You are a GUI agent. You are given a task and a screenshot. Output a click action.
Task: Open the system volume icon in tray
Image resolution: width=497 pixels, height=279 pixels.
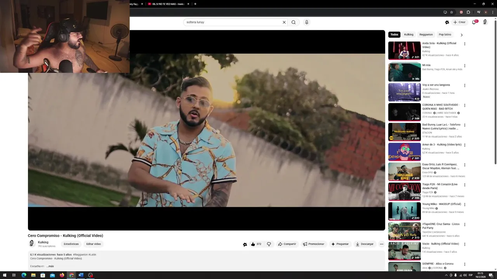[465, 275]
